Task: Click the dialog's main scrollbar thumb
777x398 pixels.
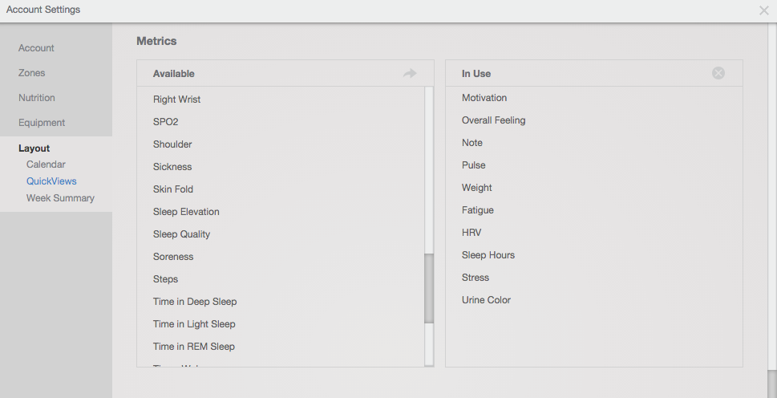Action: tap(772, 384)
